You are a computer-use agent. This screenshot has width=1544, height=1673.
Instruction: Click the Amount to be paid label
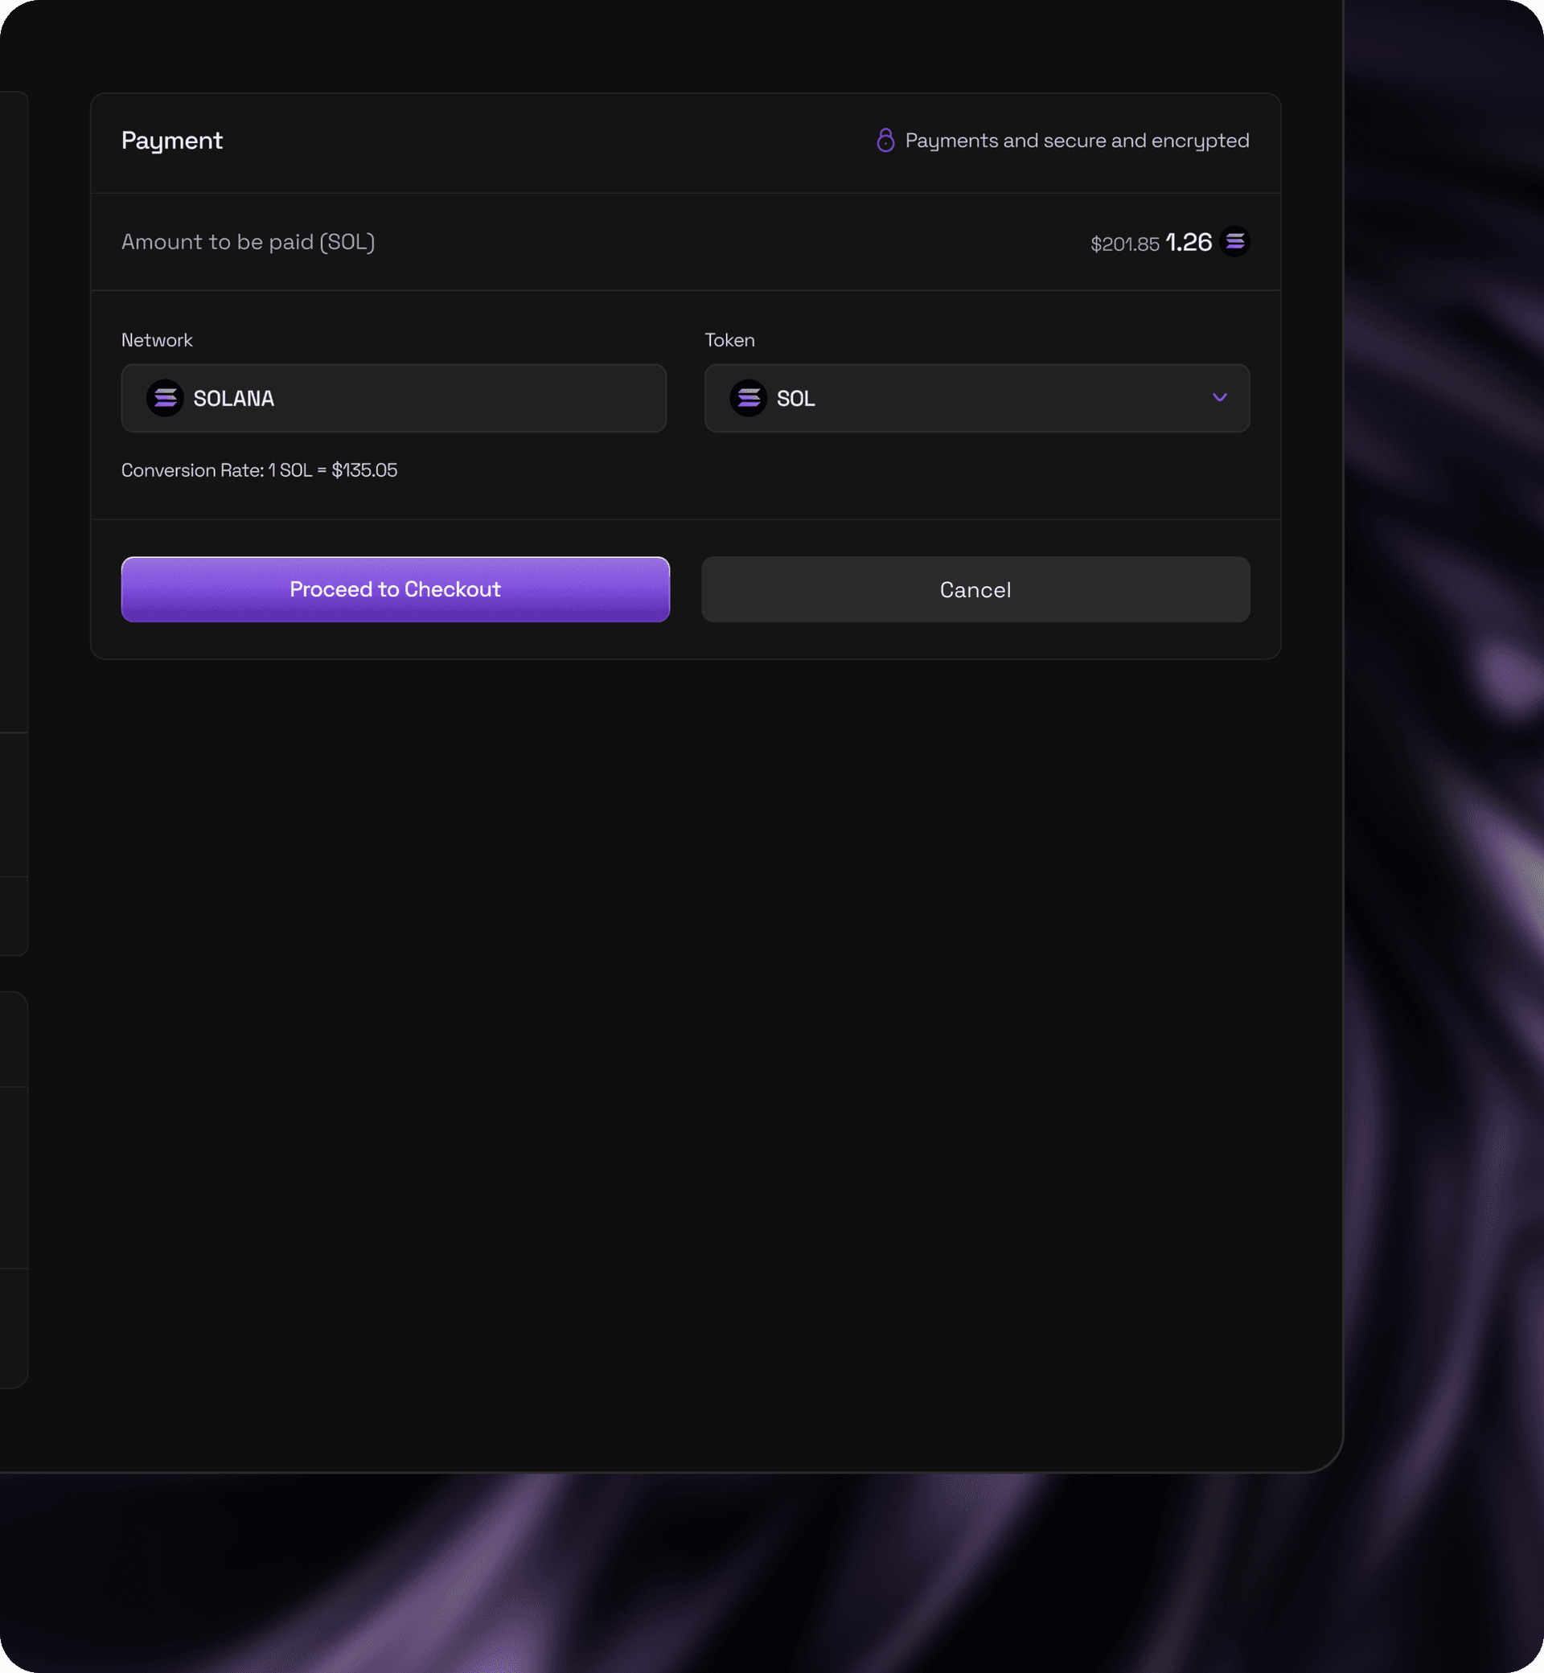[248, 242]
